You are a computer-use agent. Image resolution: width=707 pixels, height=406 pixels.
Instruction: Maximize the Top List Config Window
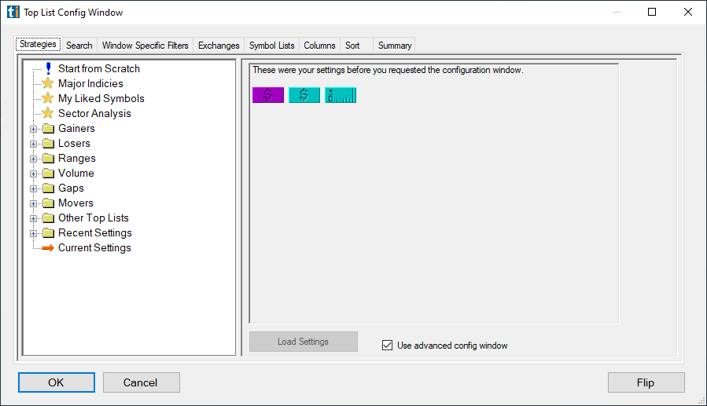652,12
